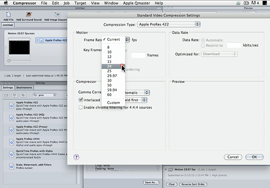270x188 pixels.
Task: Choose 24 fps from frame rate list
Action: [x=113, y=66]
